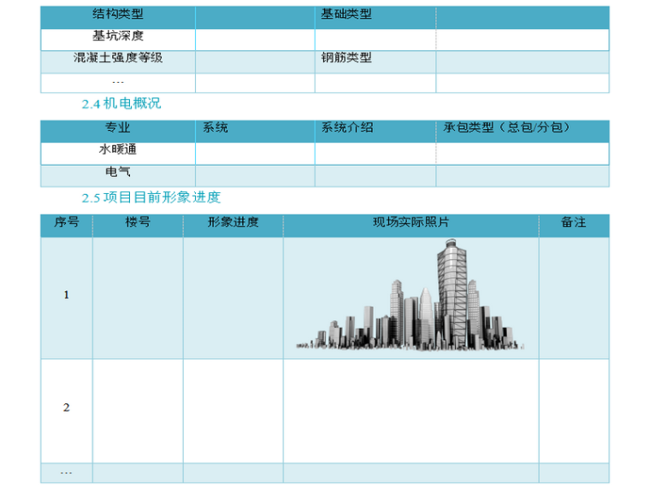Click the 现场实际照片 column header

[x=411, y=223]
